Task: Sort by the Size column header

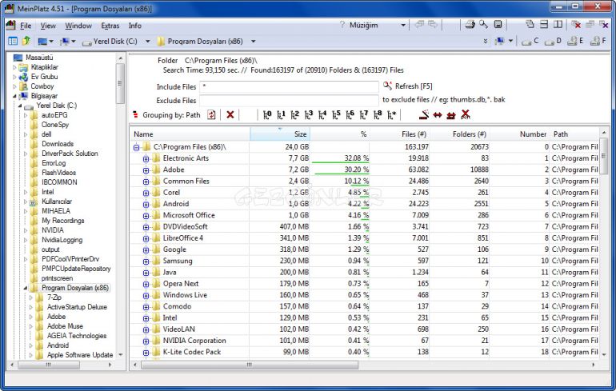Action: click(x=280, y=134)
